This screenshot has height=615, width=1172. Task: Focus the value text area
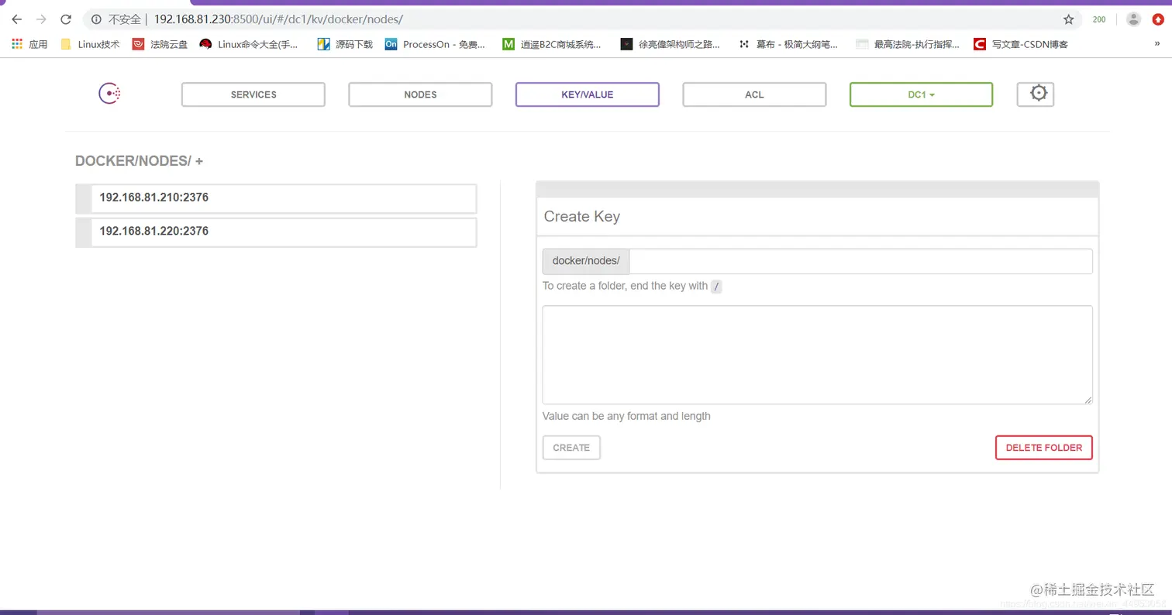(x=818, y=355)
